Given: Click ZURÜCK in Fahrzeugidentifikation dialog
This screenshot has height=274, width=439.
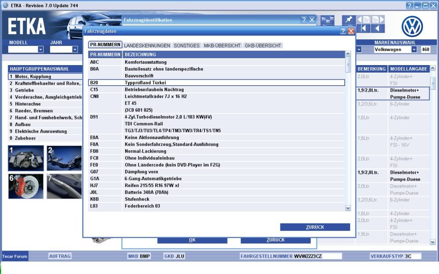Looking at the screenshot, I should point(276,240).
